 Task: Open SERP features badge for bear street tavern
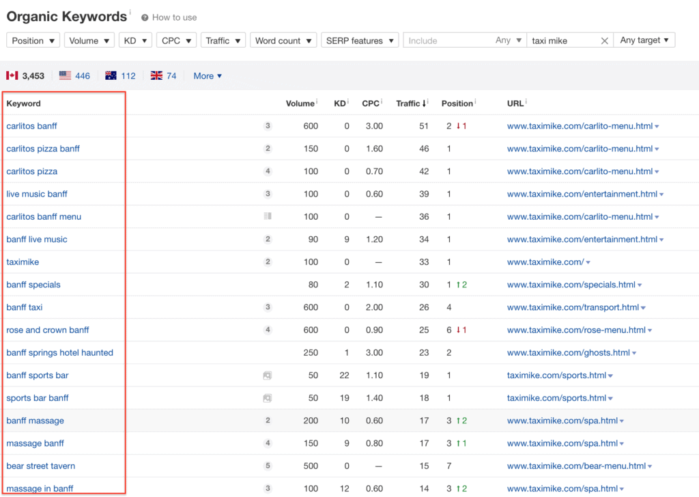coord(268,466)
